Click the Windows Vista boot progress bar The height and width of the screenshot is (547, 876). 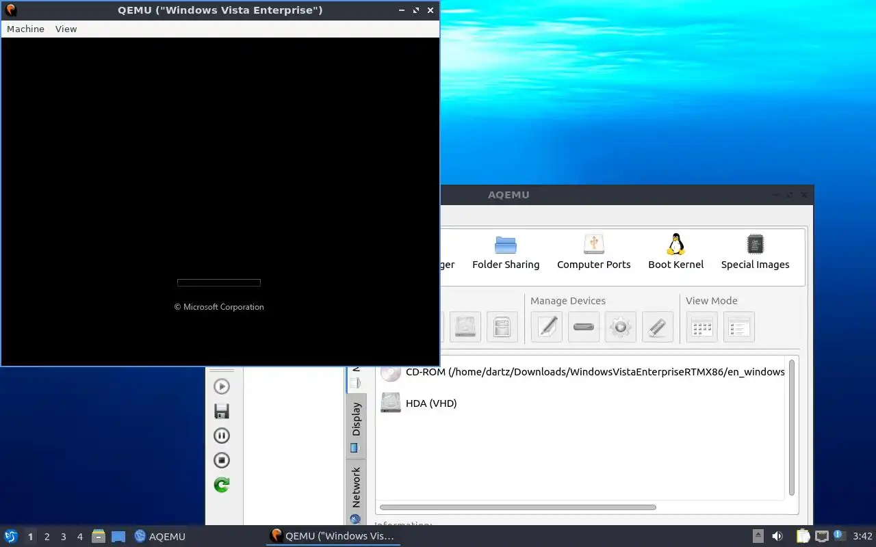pyautogui.click(x=219, y=282)
